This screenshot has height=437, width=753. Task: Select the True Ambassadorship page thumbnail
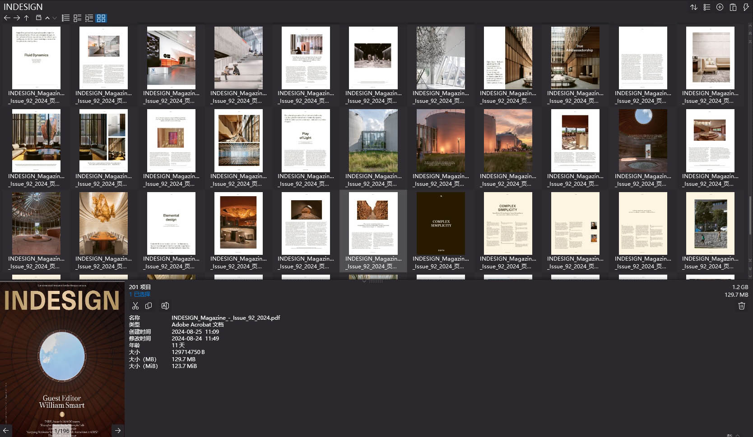(x=575, y=58)
